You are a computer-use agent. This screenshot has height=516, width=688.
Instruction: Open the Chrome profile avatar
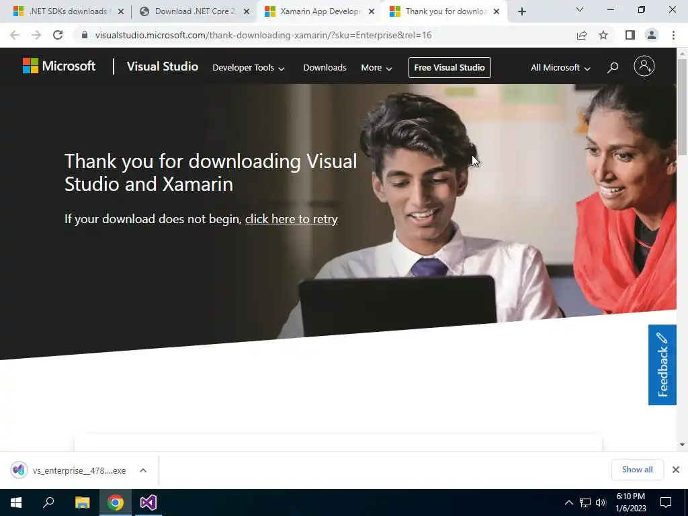coord(652,35)
